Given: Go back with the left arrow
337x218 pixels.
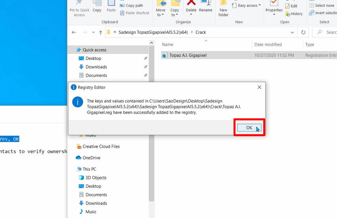Looking at the screenshot, I should pos(74,32).
